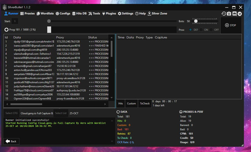Select the ON proxy mode radio button

[201, 30]
